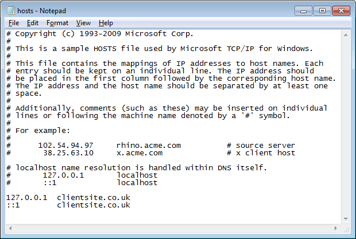Click the vertical scrollbar up arrow
This screenshot has width=356, height=239.
coord(346,35)
